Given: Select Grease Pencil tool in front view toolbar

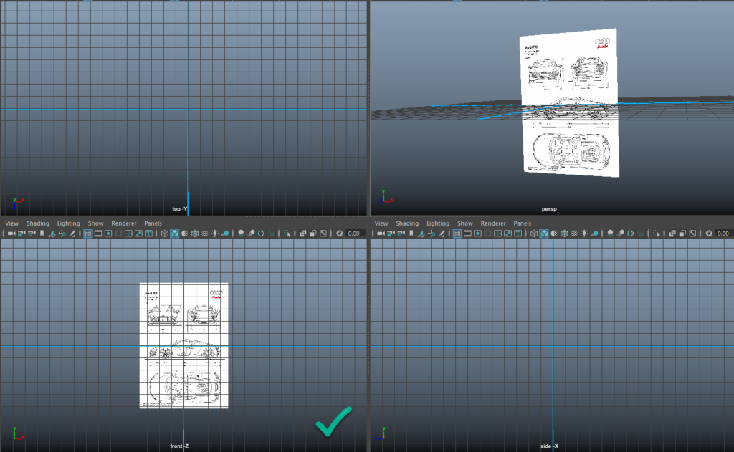Looking at the screenshot, I should click(72, 234).
